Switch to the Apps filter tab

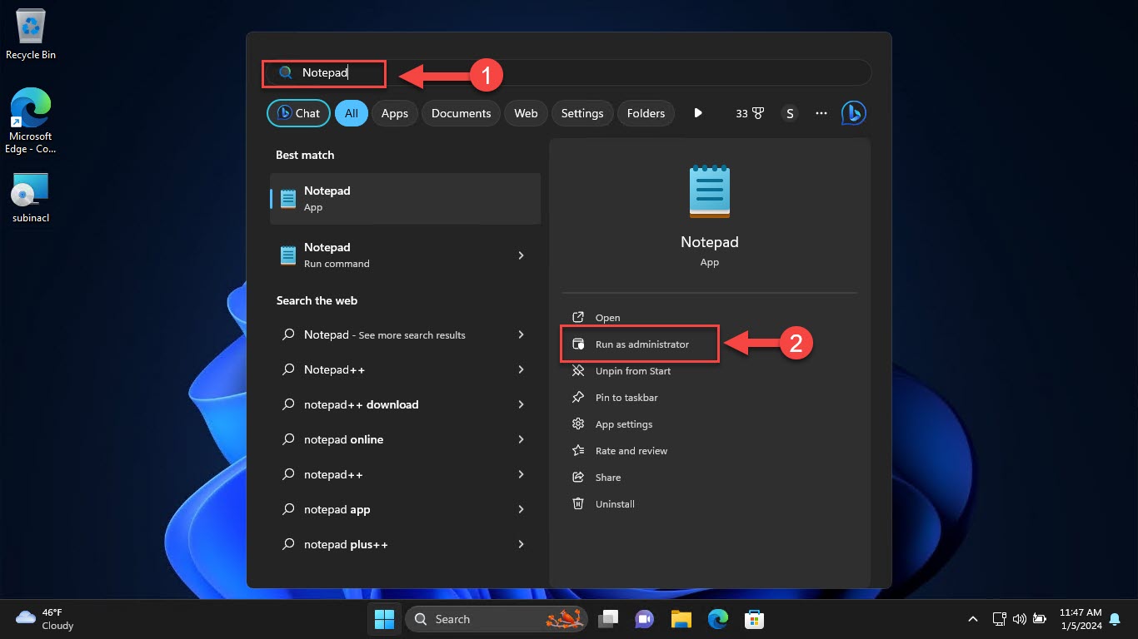click(394, 113)
